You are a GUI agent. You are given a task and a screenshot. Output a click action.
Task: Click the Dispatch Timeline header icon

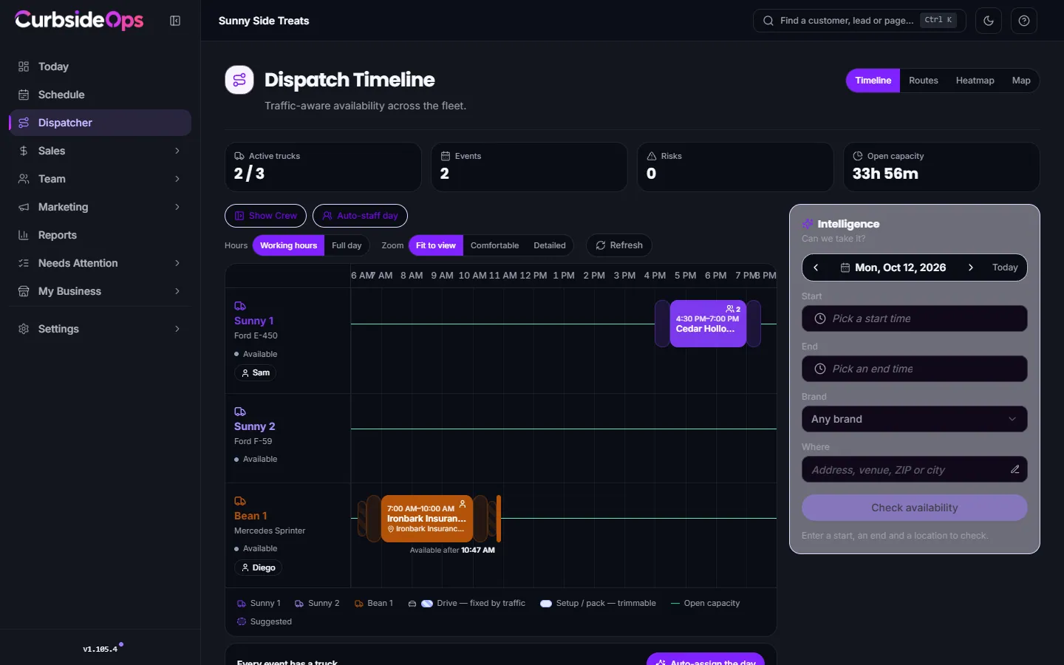[x=239, y=80]
